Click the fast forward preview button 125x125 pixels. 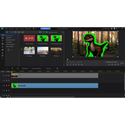82,65
